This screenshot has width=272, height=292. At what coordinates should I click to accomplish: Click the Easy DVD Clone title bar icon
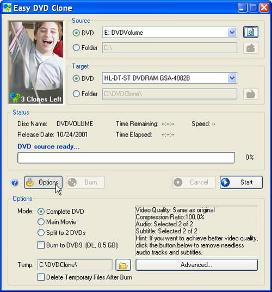tap(7, 8)
